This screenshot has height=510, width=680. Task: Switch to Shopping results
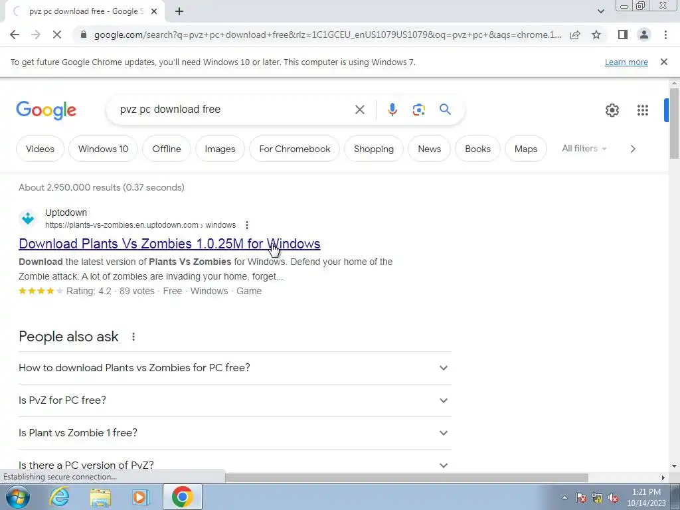coord(374,149)
